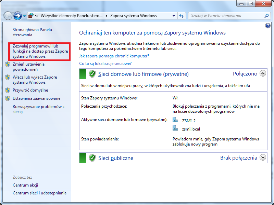
Task: Open 'Jak zapora pomaga chronić komputer?' help link
Action: [114, 56]
